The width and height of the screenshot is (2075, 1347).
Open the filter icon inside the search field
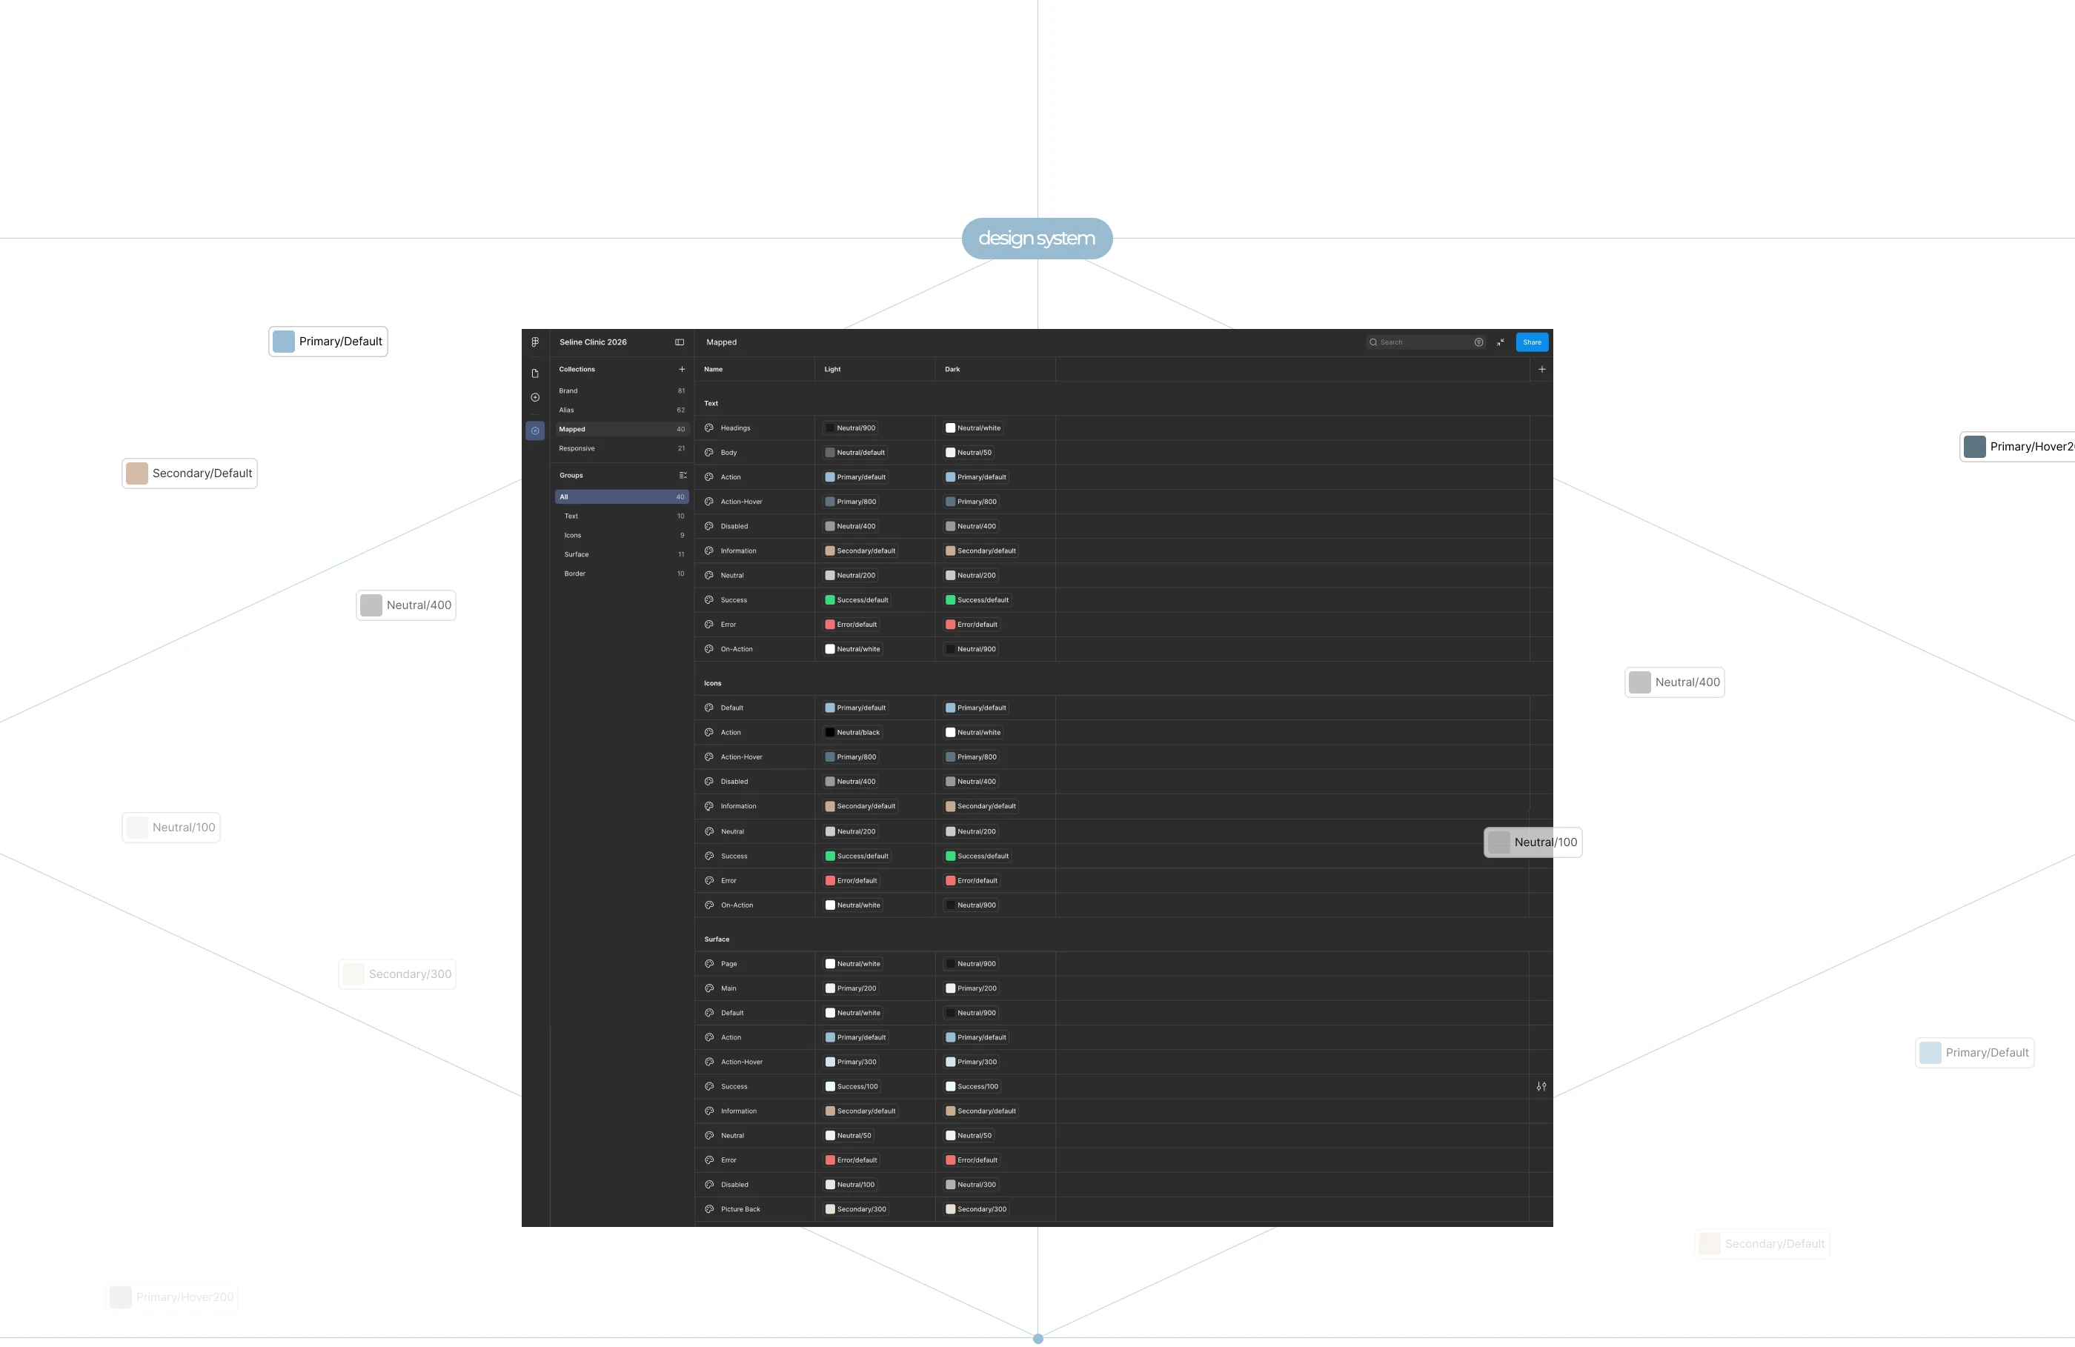tap(1478, 342)
